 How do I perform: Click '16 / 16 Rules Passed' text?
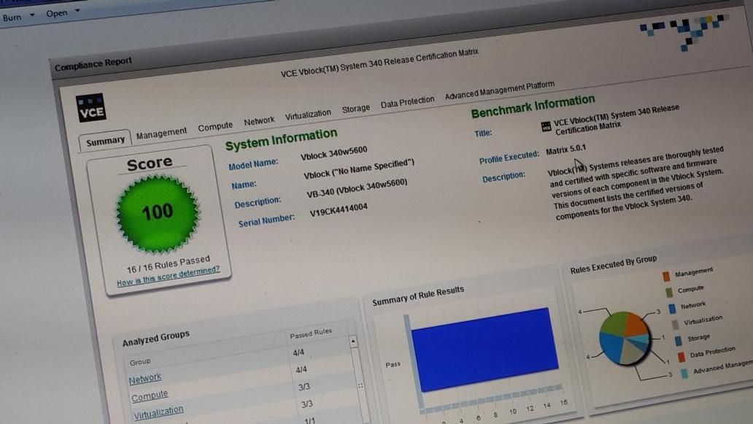pyautogui.click(x=168, y=264)
